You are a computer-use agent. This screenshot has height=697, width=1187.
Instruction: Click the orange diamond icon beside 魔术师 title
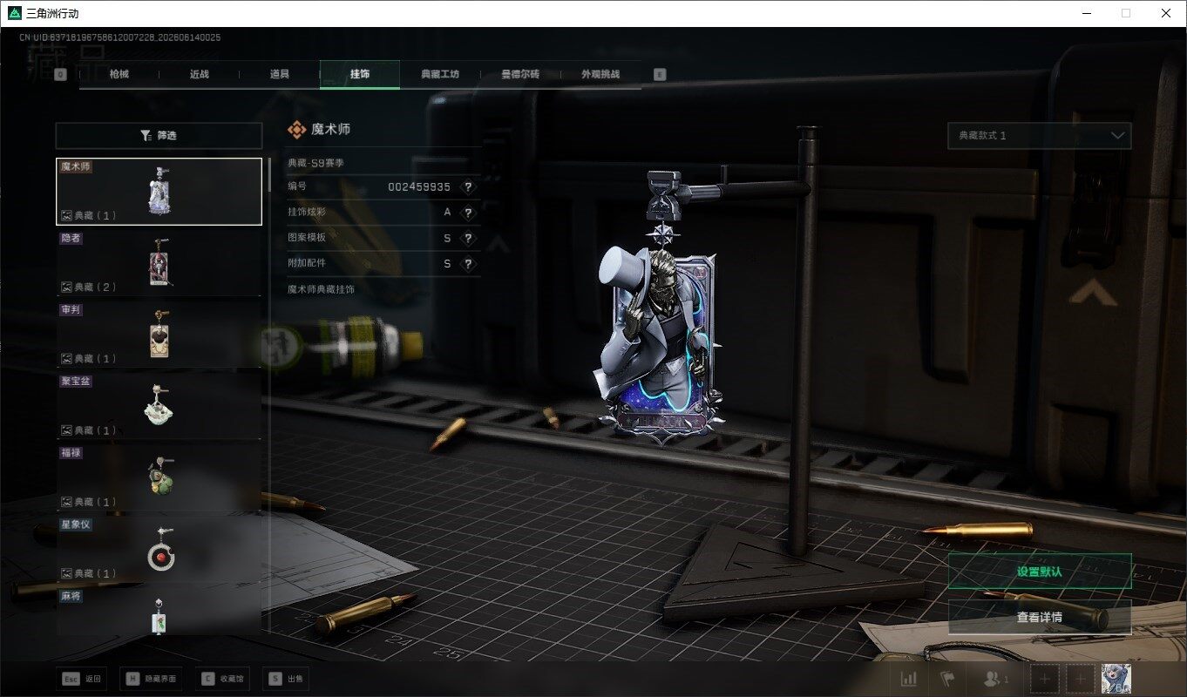296,130
